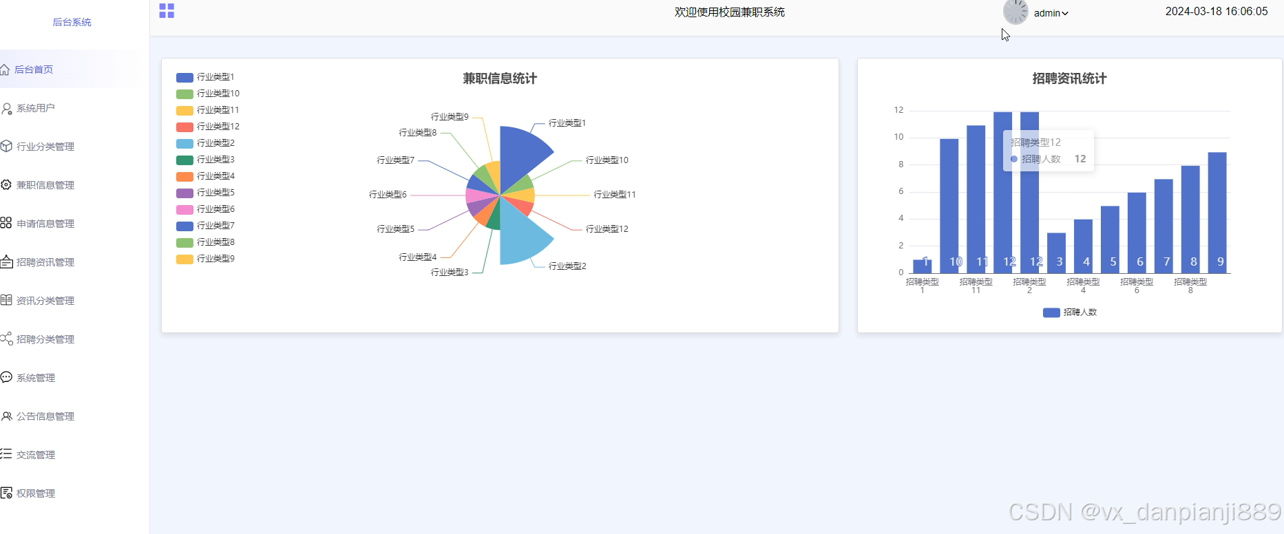Click the 系统用户 user icon
The image size is (1284, 534).
(6, 108)
